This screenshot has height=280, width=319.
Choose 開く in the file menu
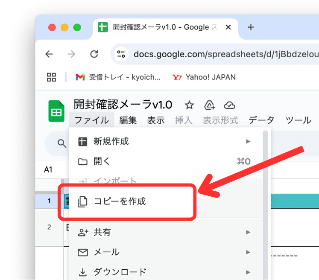pos(165,161)
